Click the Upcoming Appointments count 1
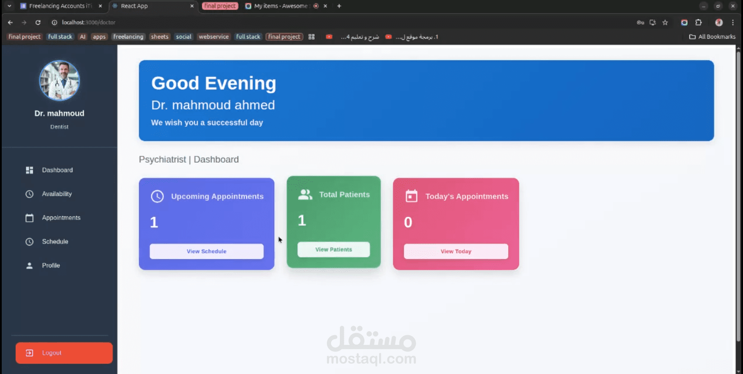 coord(154,222)
